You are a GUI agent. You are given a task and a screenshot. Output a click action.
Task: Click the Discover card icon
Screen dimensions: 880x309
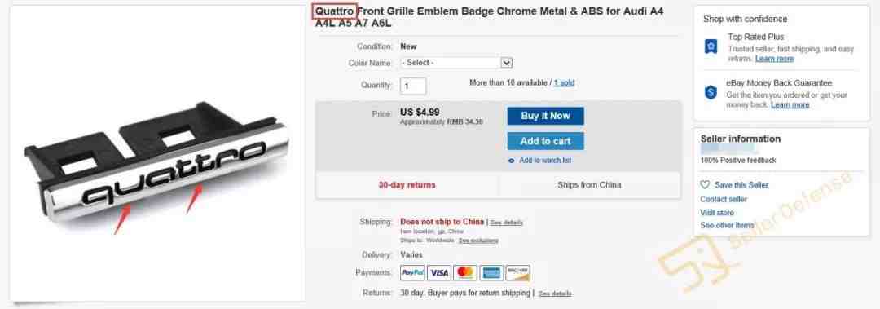517,273
